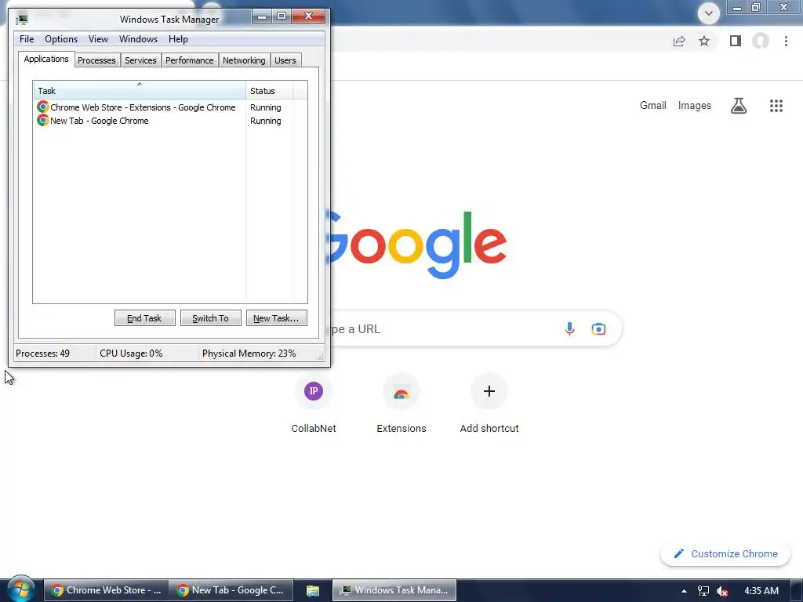Viewport: 803px width, 602px height.
Task: Switch to New Tab - Google Chrome taskbar button
Action: tap(231, 590)
